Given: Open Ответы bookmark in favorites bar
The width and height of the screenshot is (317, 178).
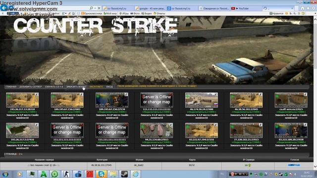Looking at the screenshot, I should (x=159, y=13).
